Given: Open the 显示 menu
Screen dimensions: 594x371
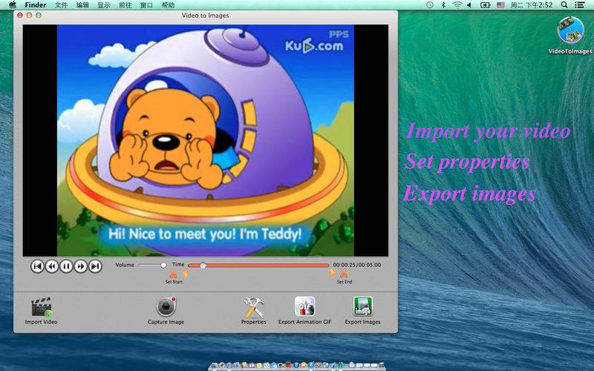Looking at the screenshot, I should [x=104, y=5].
